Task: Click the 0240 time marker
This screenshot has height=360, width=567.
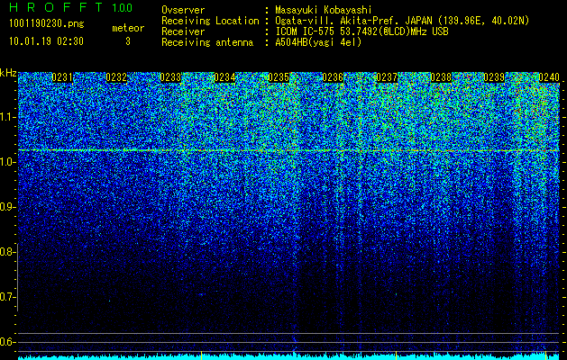Action: pos(549,77)
